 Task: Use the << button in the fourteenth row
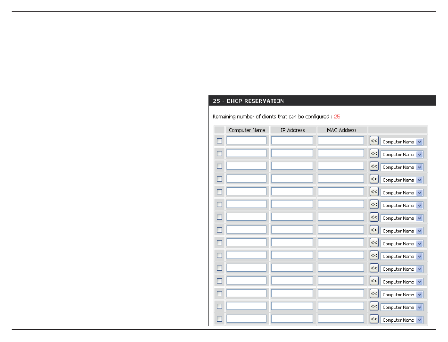point(374,306)
